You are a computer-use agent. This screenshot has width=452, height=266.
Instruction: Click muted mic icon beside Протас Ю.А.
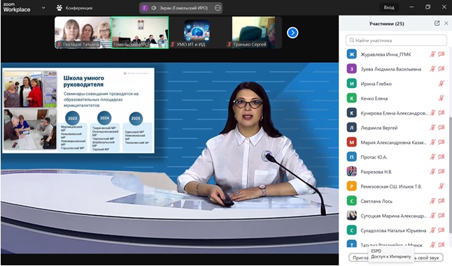[x=432, y=156]
